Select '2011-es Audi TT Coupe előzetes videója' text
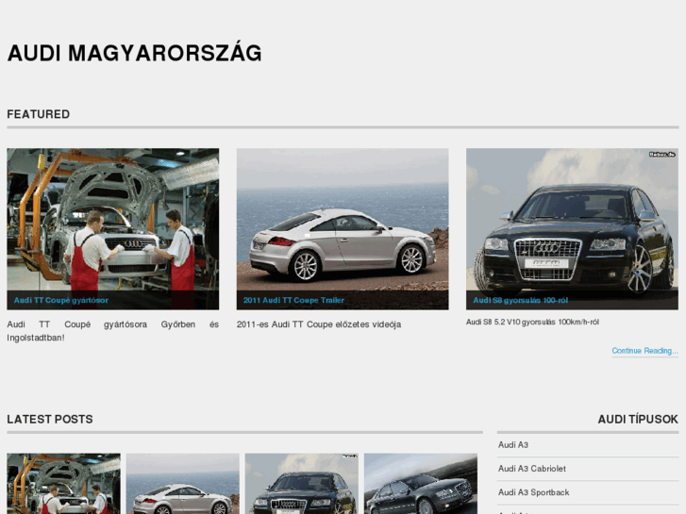Image resolution: width=686 pixels, height=514 pixels. (319, 324)
